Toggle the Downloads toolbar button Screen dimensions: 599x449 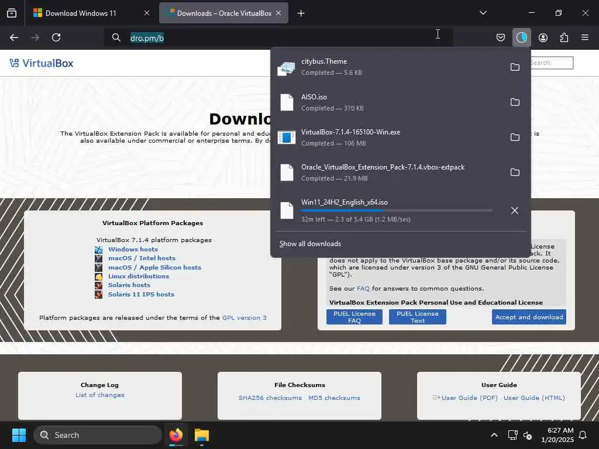(x=521, y=37)
